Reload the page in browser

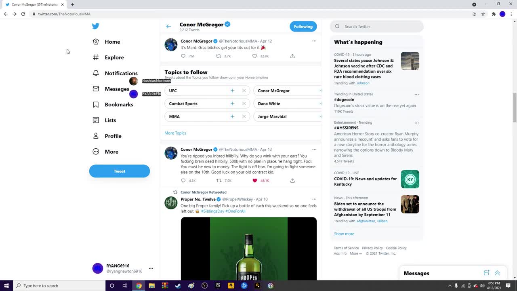(23, 14)
